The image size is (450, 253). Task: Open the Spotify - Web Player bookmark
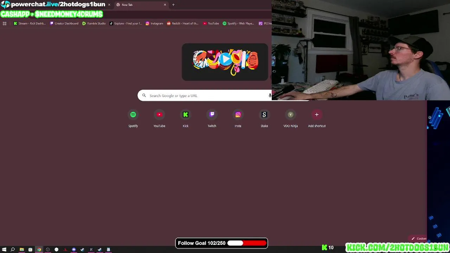238,24
